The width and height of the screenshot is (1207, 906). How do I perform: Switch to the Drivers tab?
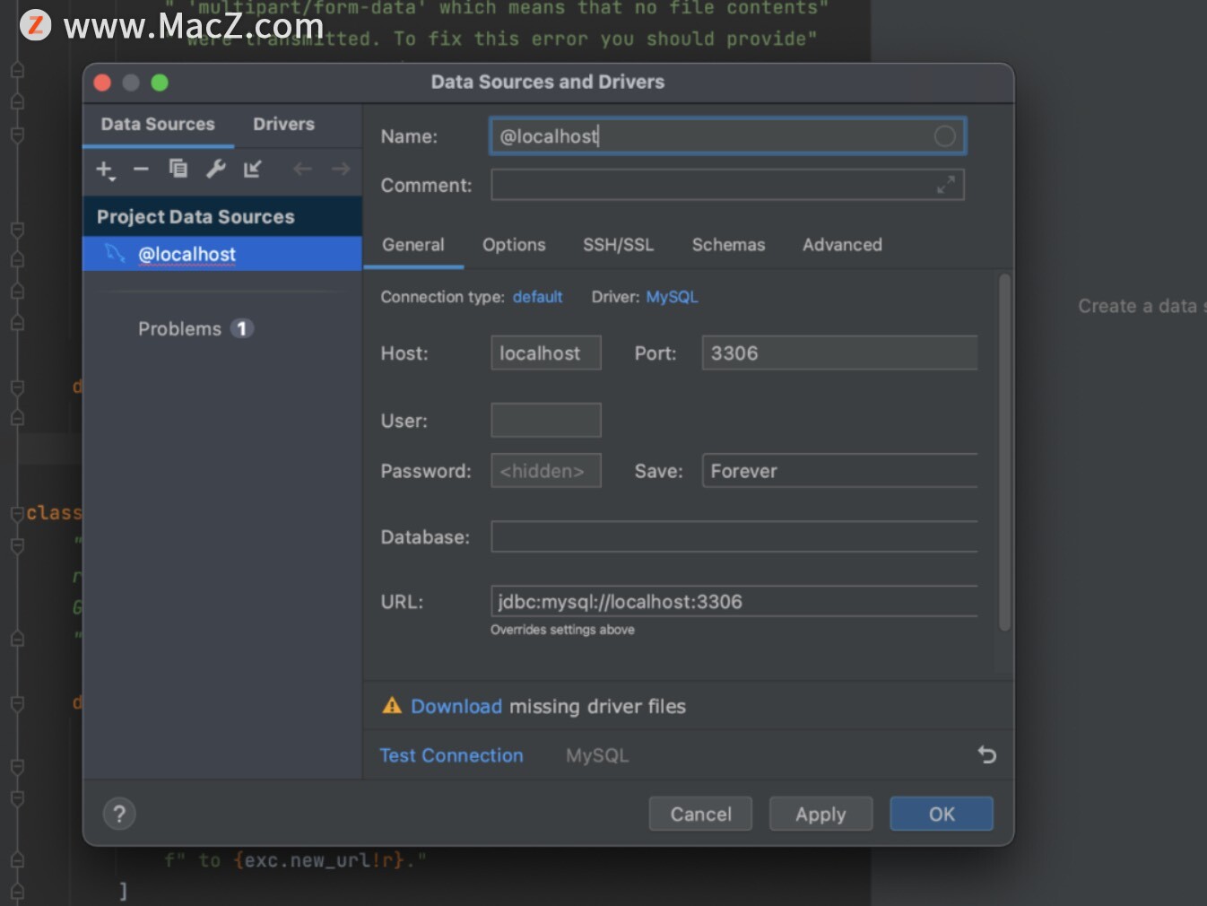283,125
